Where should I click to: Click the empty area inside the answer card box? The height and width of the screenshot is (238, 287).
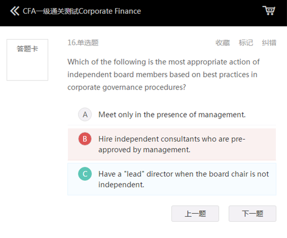[27, 67]
